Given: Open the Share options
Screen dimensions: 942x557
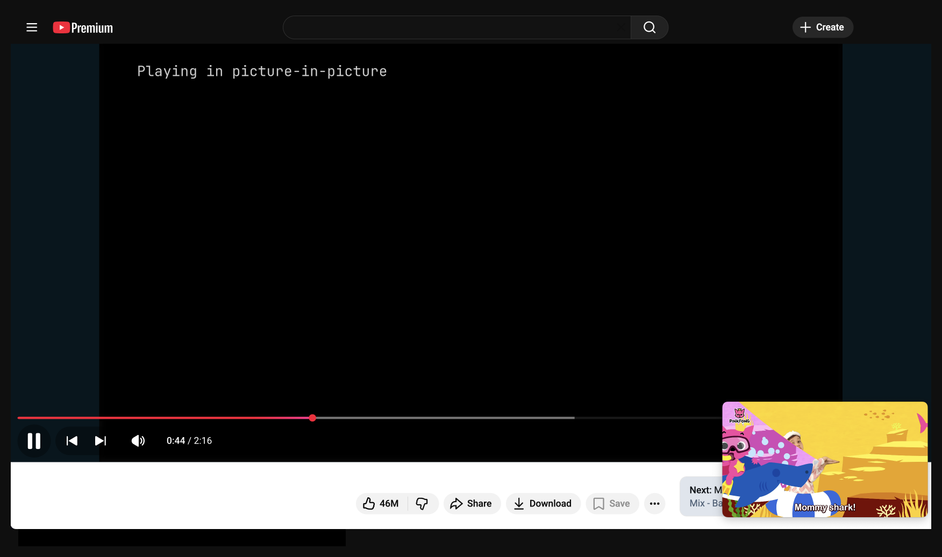Looking at the screenshot, I should [x=472, y=503].
